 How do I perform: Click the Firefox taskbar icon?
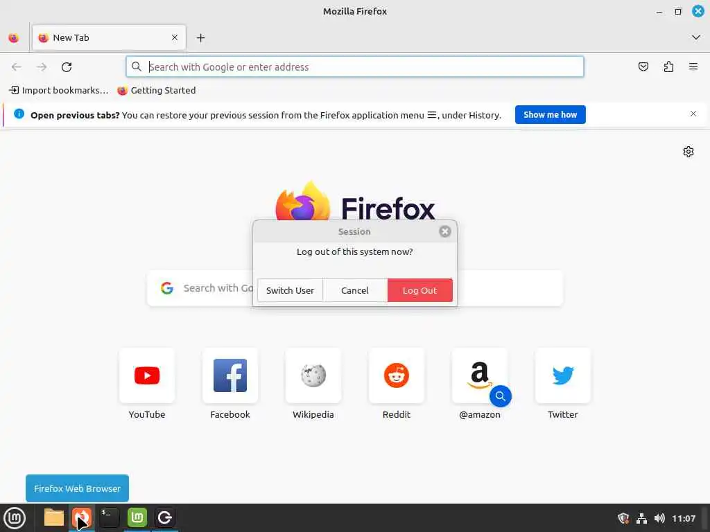[x=82, y=517]
